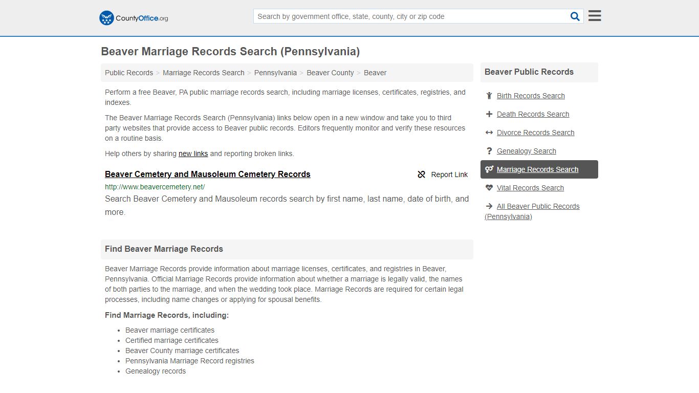The image size is (699, 393).
Task: Go to Beaver County breadcrumb
Action: (330, 73)
